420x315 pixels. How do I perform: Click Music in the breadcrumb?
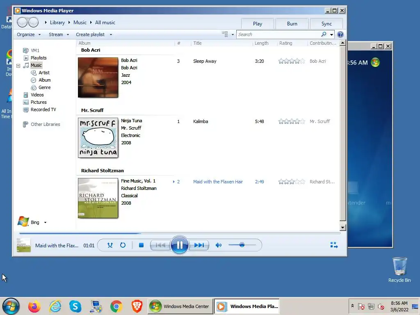pos(80,23)
